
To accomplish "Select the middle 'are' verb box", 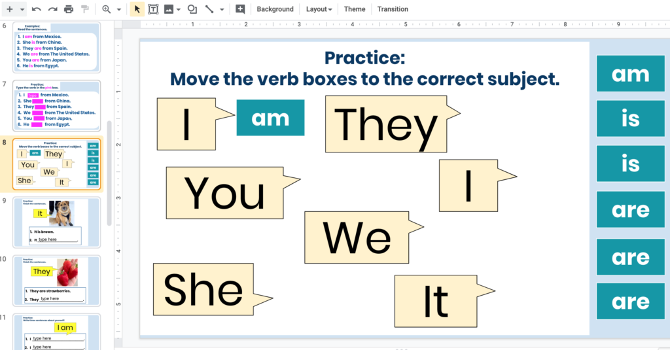I will coord(631,257).
